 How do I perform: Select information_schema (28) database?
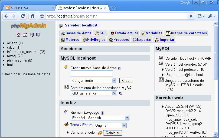click(26, 52)
